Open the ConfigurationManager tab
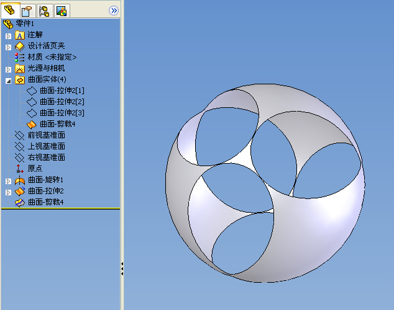Screen dimensions: 394x310 (45, 11)
